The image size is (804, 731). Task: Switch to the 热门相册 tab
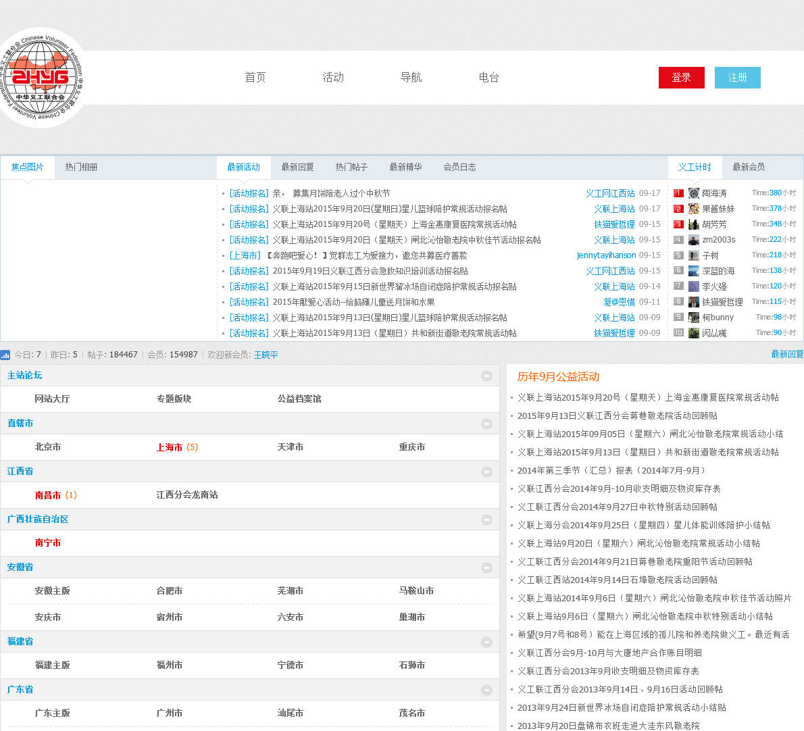point(81,167)
